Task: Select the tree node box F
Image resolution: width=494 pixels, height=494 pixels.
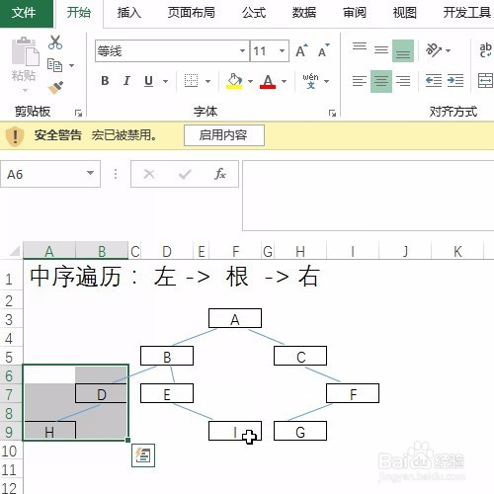Action: click(x=353, y=393)
